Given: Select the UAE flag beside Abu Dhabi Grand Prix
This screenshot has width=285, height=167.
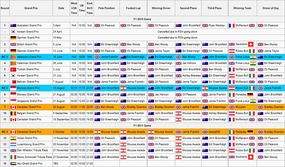Looking at the screenshot, I should pyautogui.click(x=13, y=163).
